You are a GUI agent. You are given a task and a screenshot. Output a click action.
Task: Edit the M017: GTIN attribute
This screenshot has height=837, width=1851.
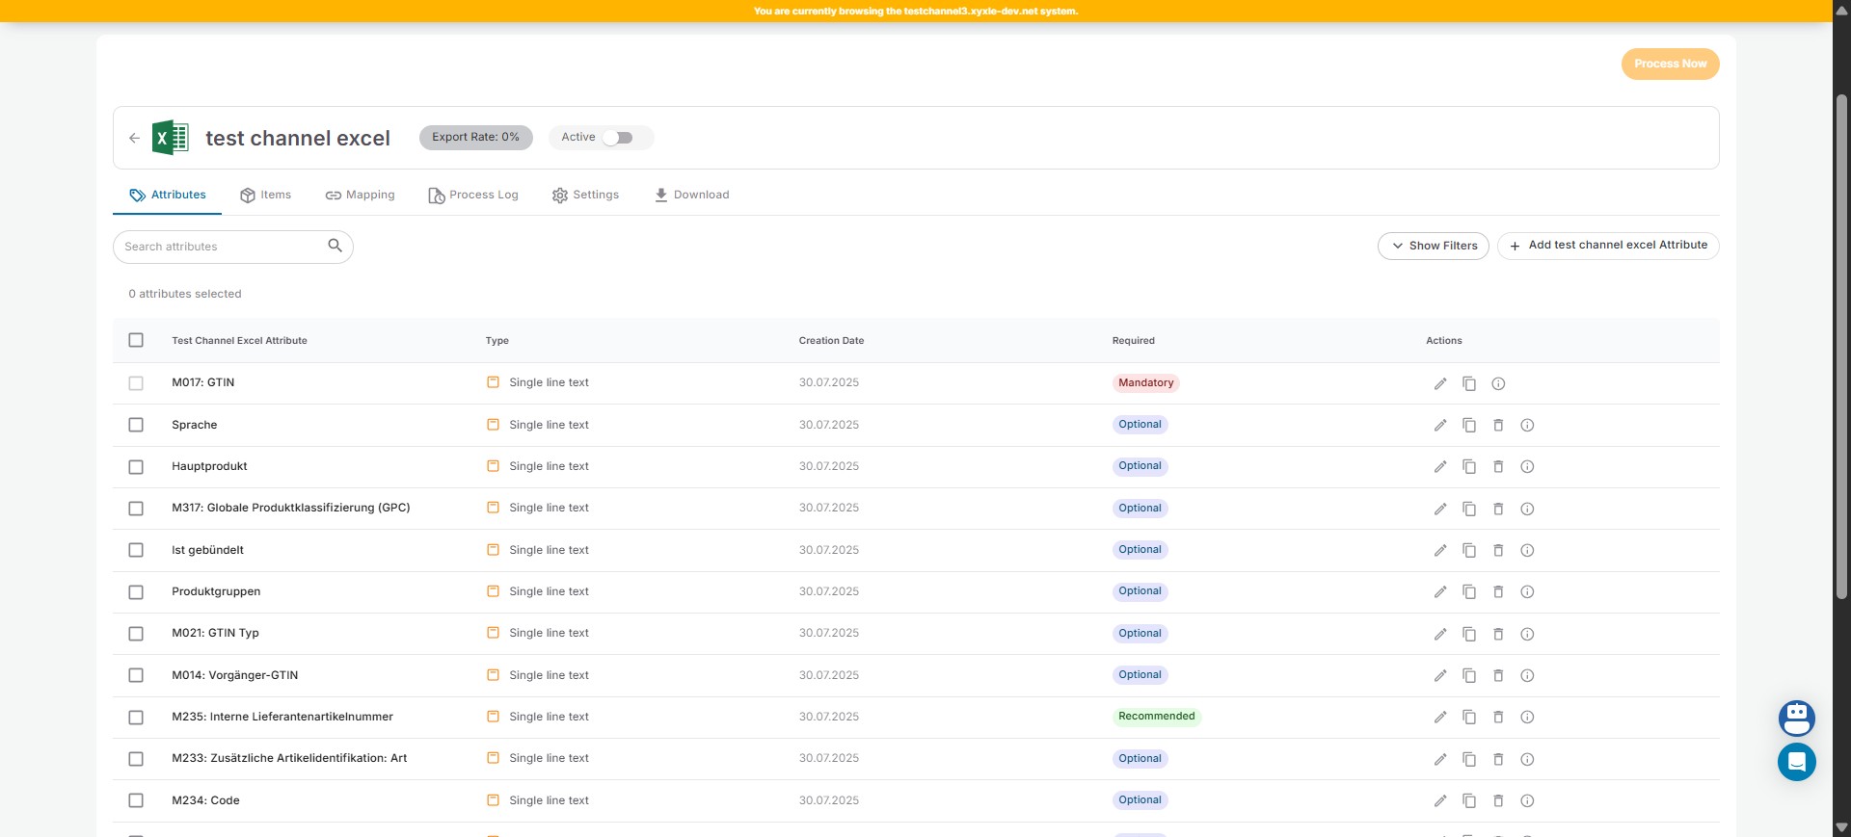pyautogui.click(x=1439, y=383)
